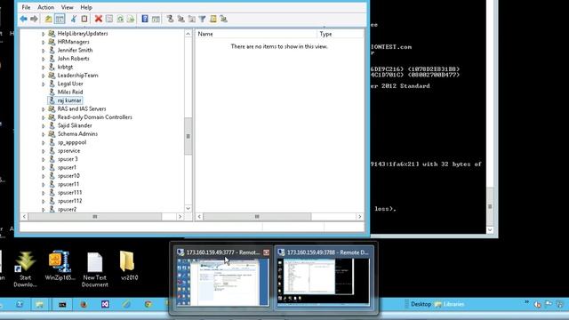Image resolution: width=569 pixels, height=320 pixels.
Task: Expand the HRManagers node
Action: tap(44, 42)
